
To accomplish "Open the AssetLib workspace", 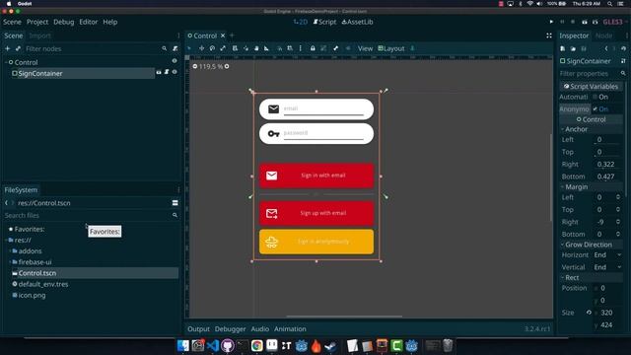I will [357, 22].
